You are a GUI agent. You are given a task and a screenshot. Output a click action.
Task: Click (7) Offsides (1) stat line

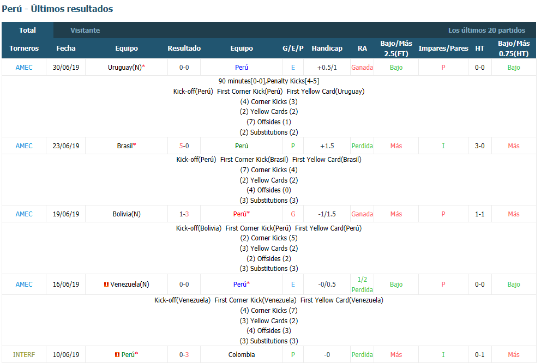click(269, 122)
